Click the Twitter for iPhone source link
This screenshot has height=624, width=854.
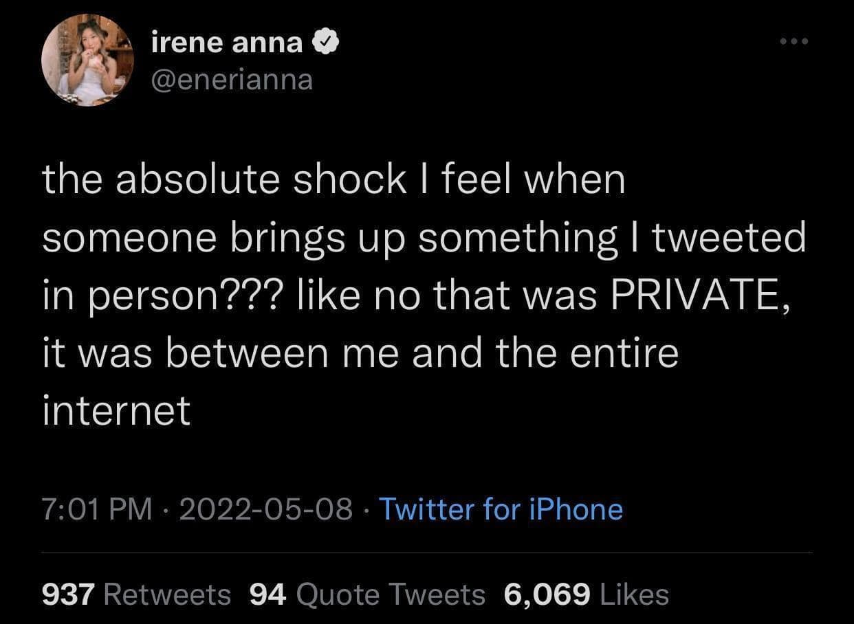[x=501, y=509]
